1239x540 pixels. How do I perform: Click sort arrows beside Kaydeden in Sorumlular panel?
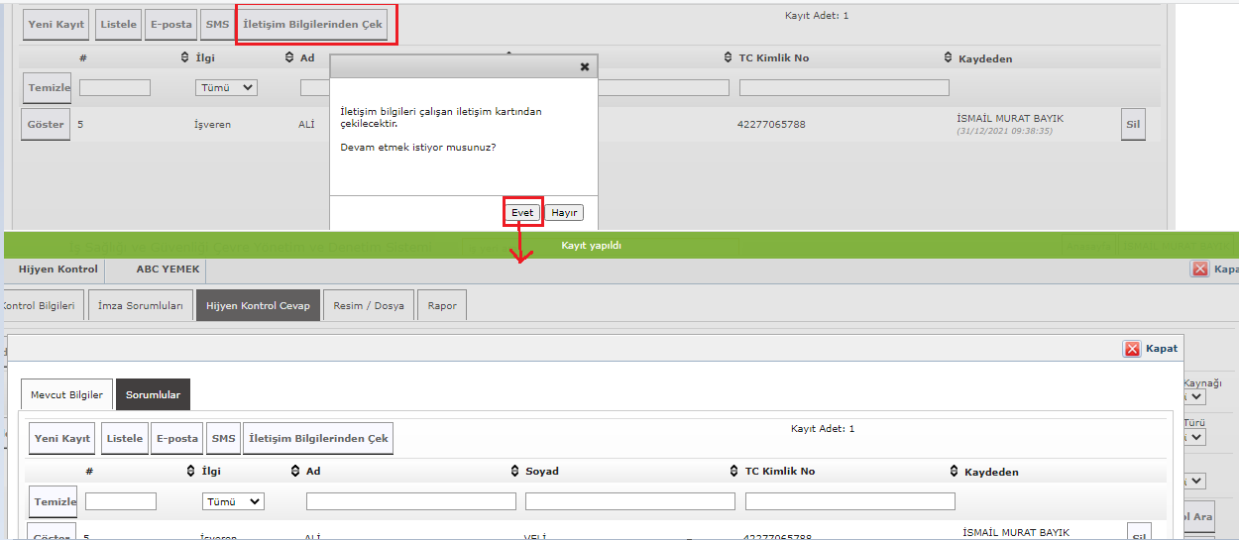pyautogui.click(x=955, y=472)
